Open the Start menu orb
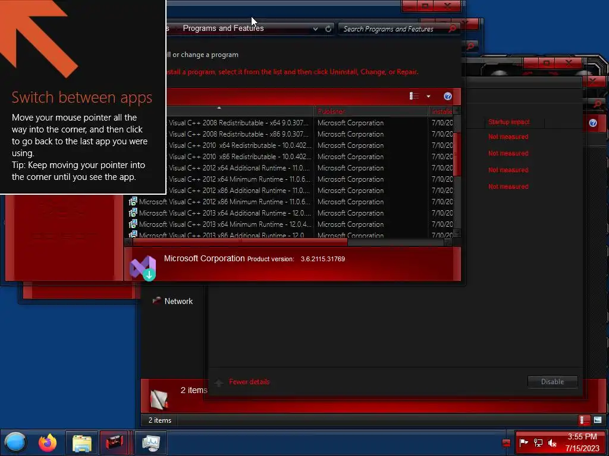This screenshot has width=609, height=456. coord(15,442)
